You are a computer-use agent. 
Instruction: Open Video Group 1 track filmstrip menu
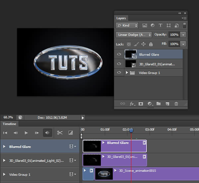tap(73, 174)
